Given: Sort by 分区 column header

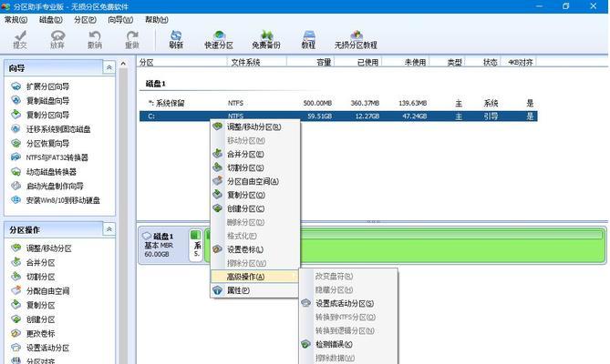Looking at the screenshot, I should [181, 62].
